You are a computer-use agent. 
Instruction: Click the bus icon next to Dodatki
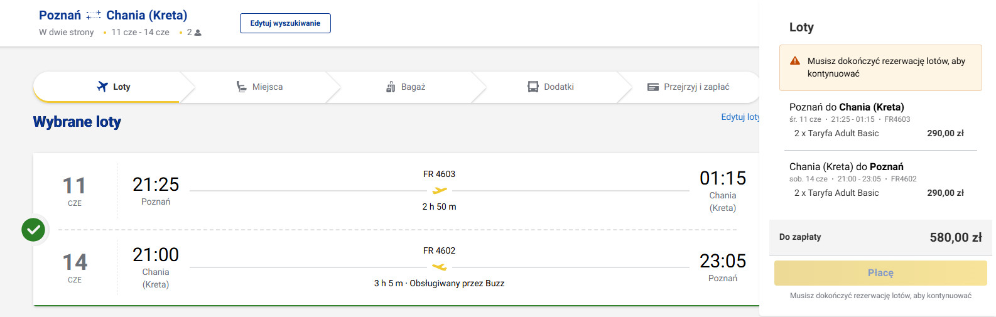(x=533, y=87)
